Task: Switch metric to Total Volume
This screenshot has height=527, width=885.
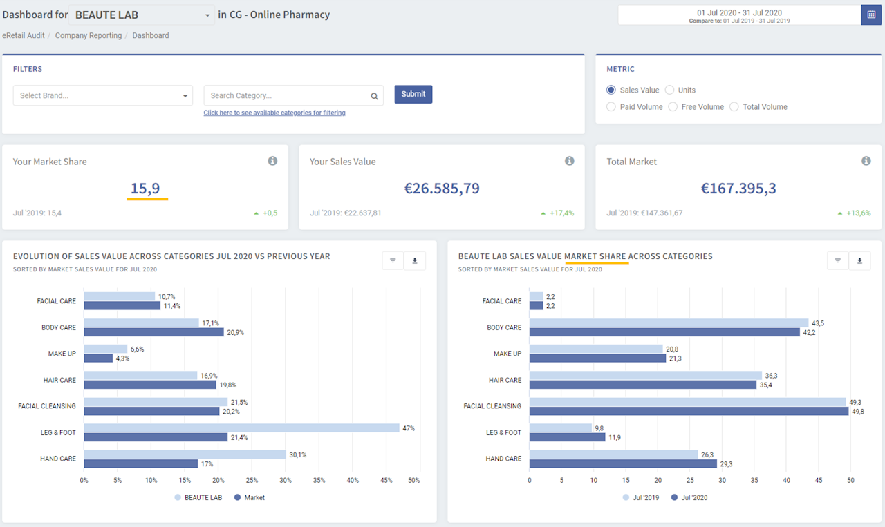Action: (x=734, y=107)
